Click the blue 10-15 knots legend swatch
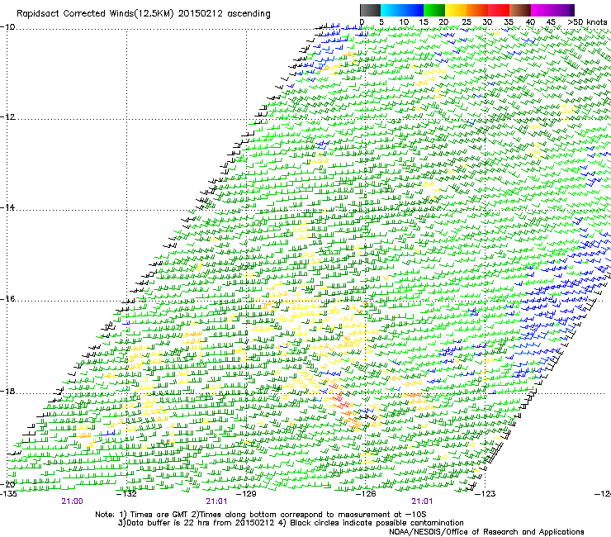This screenshot has height=537, width=611. coord(413,10)
